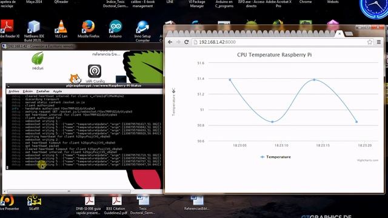Open a new Chrome tab
The height and width of the screenshot is (218, 388).
tap(349, 34)
